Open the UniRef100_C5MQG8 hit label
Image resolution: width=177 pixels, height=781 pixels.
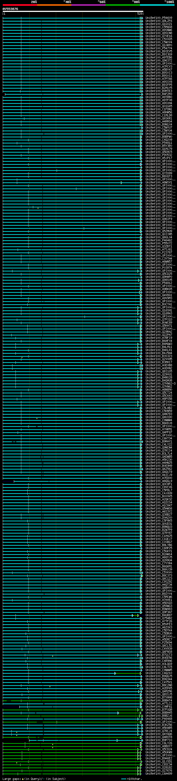tap(159, 27)
